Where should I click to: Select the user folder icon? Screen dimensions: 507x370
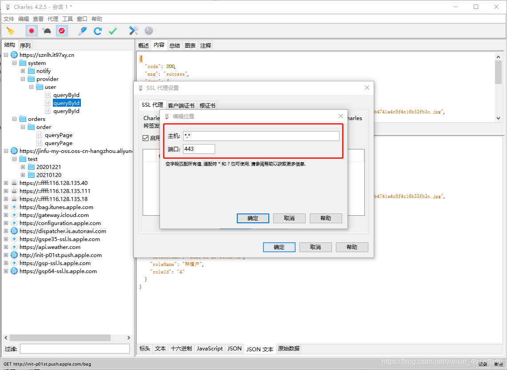pyautogui.click(x=40, y=87)
